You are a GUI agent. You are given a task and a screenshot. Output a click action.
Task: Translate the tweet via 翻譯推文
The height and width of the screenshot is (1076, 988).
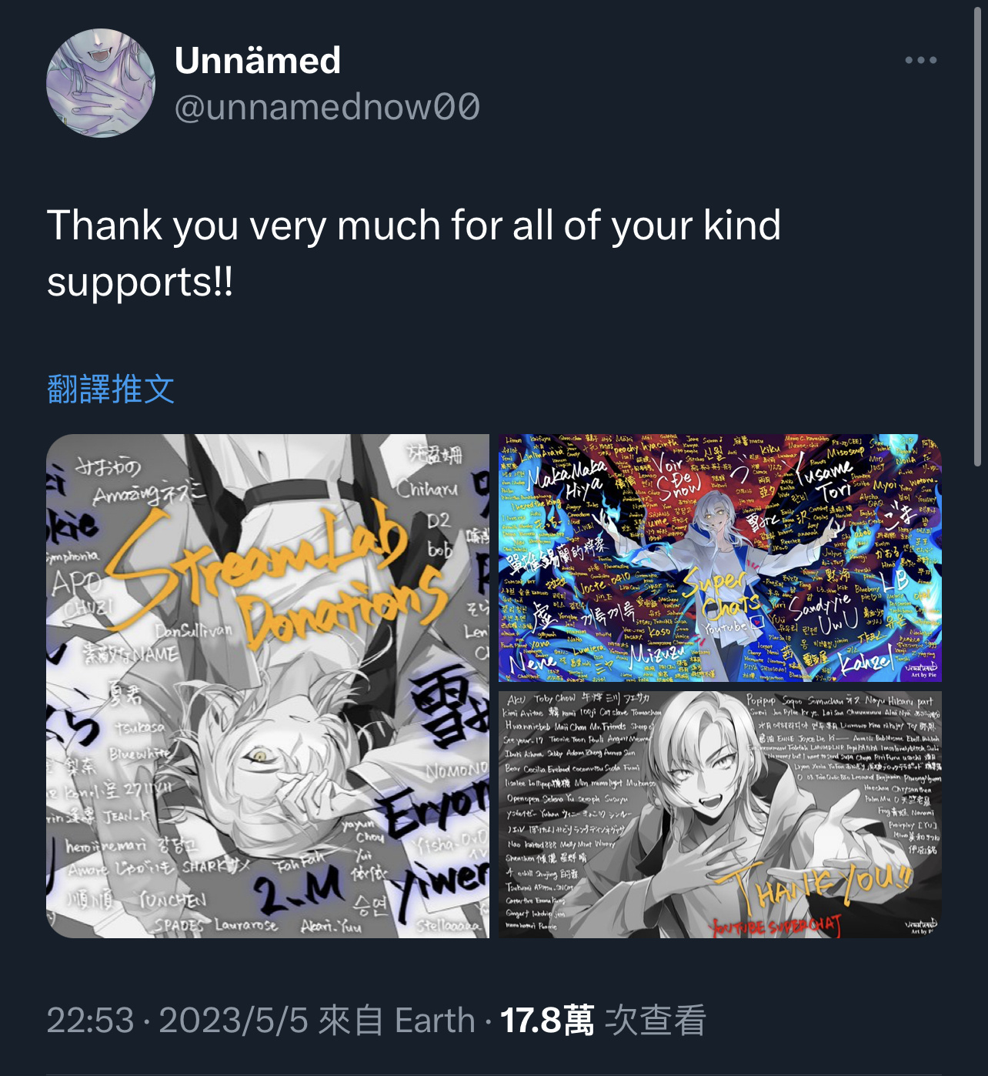click(111, 389)
